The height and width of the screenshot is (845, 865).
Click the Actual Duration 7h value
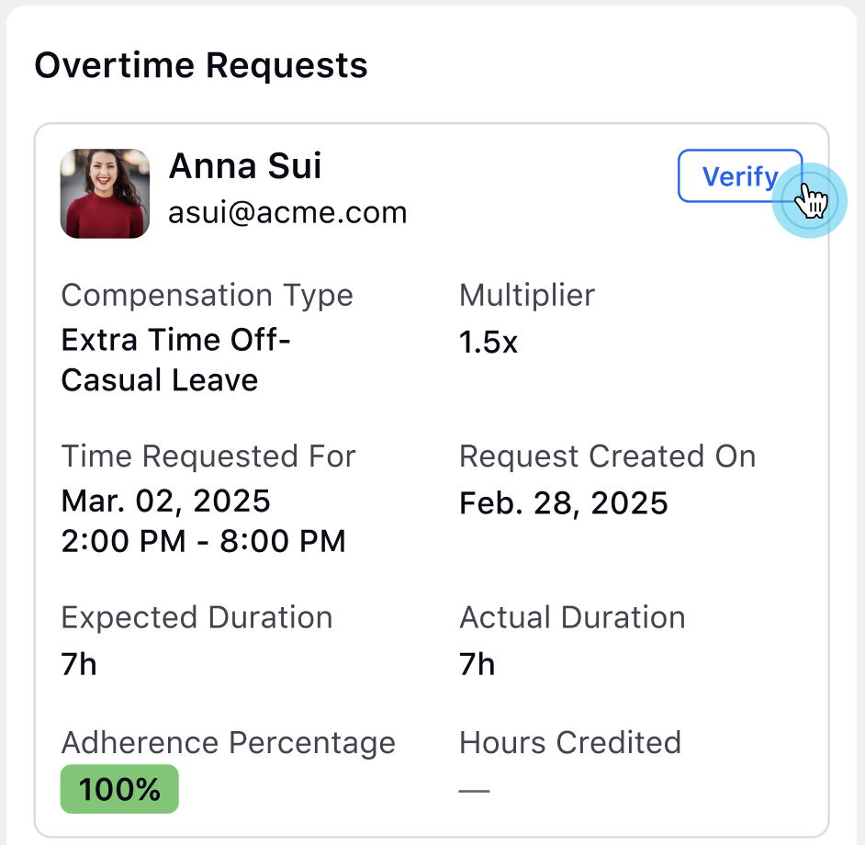pos(477,664)
